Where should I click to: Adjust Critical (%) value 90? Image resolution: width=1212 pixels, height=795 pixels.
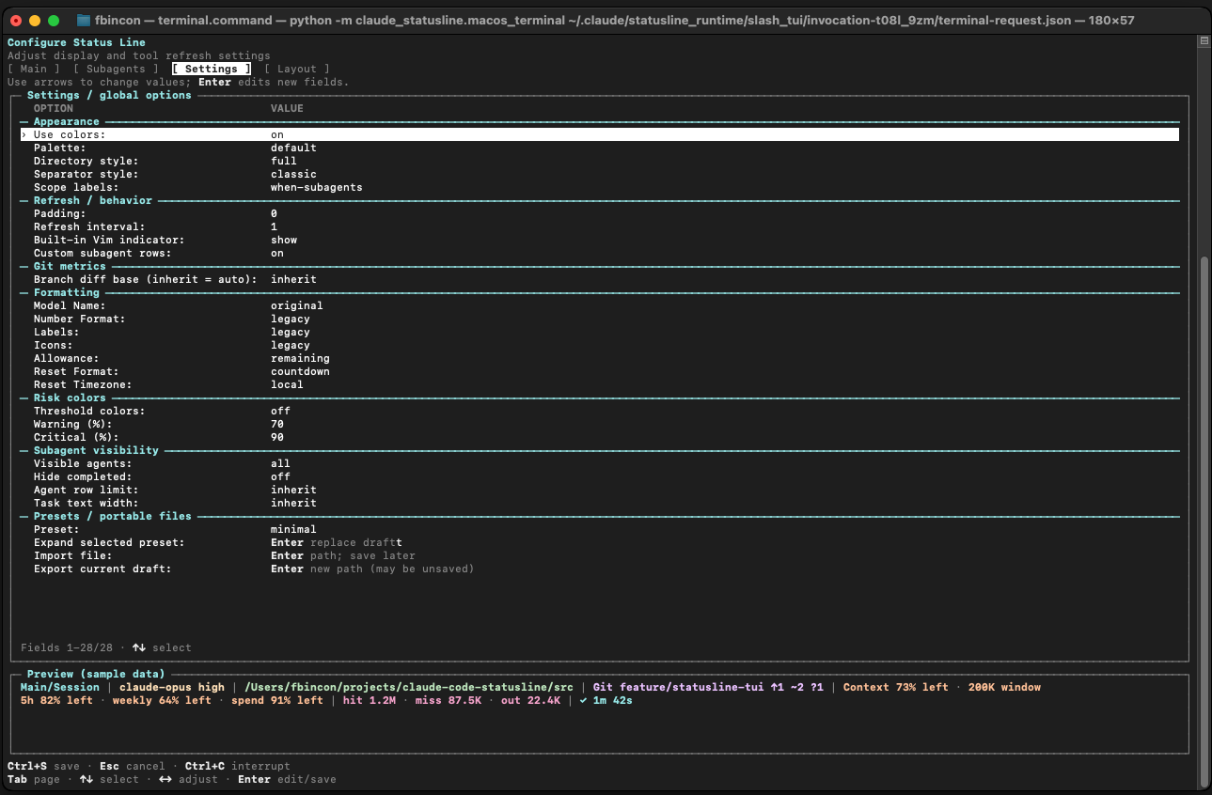click(277, 437)
